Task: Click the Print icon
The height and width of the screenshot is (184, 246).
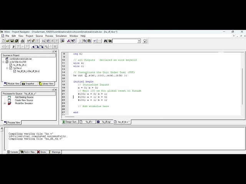Action: [22, 41]
